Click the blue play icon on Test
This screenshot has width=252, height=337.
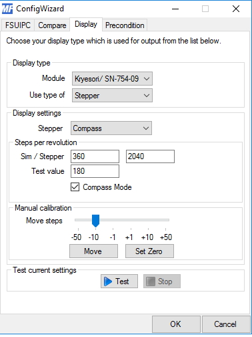click(108, 282)
